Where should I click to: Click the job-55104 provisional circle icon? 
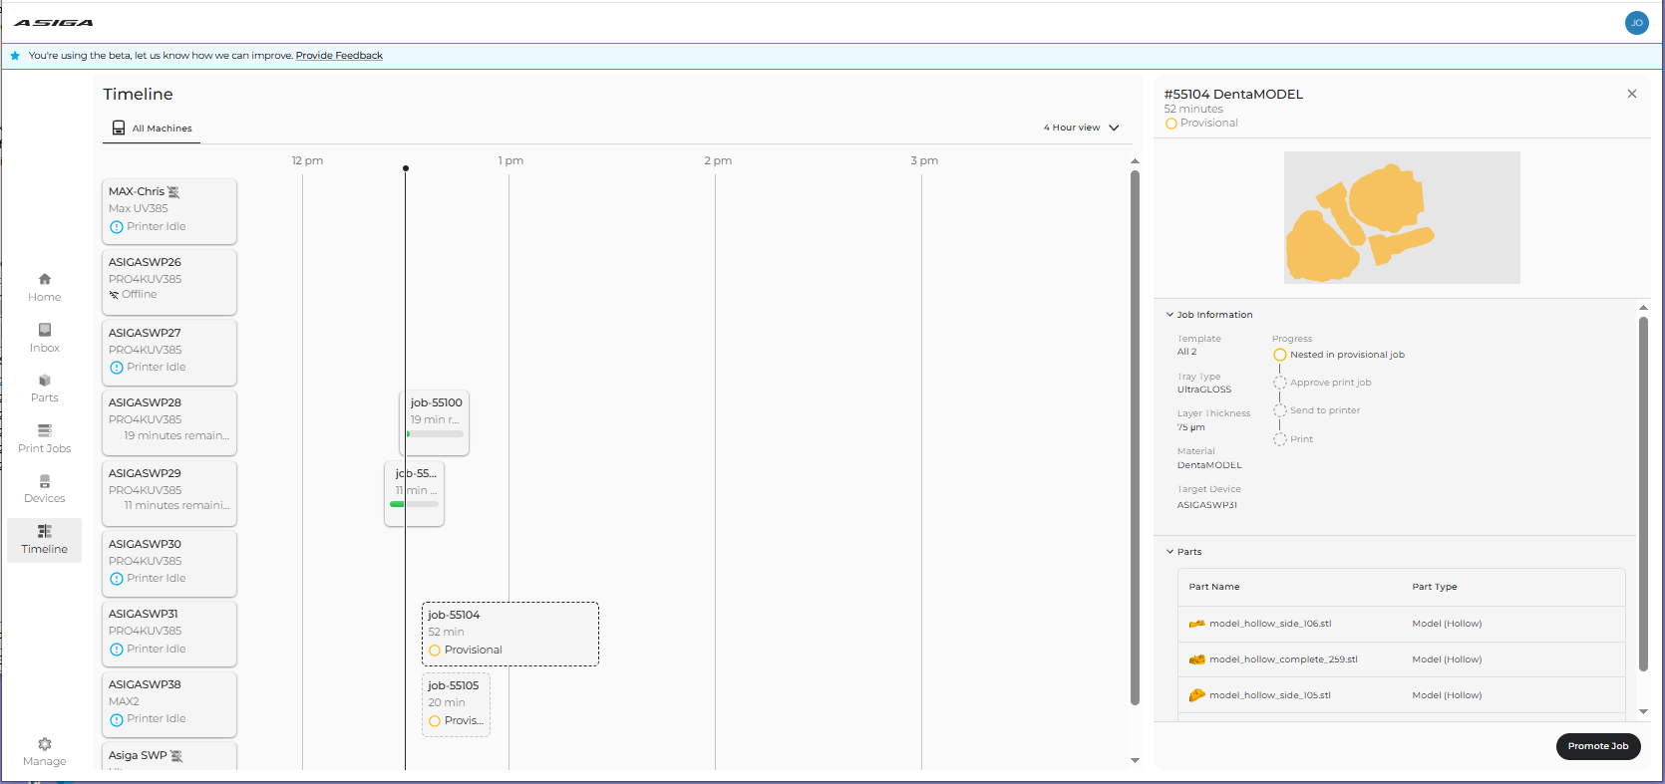pos(435,651)
